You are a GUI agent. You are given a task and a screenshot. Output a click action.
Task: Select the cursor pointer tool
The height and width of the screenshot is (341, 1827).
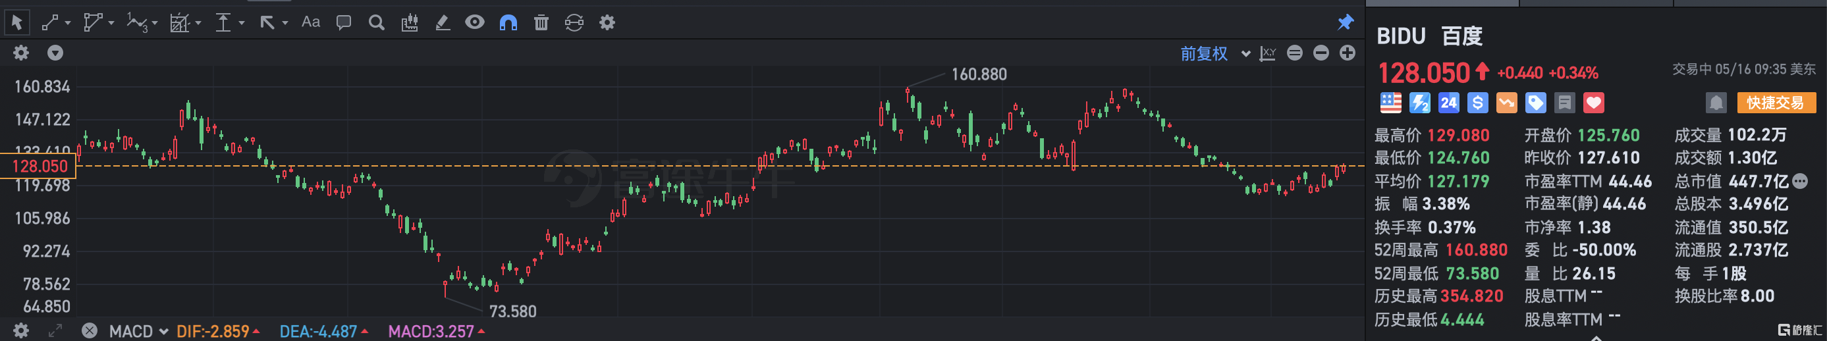point(17,22)
